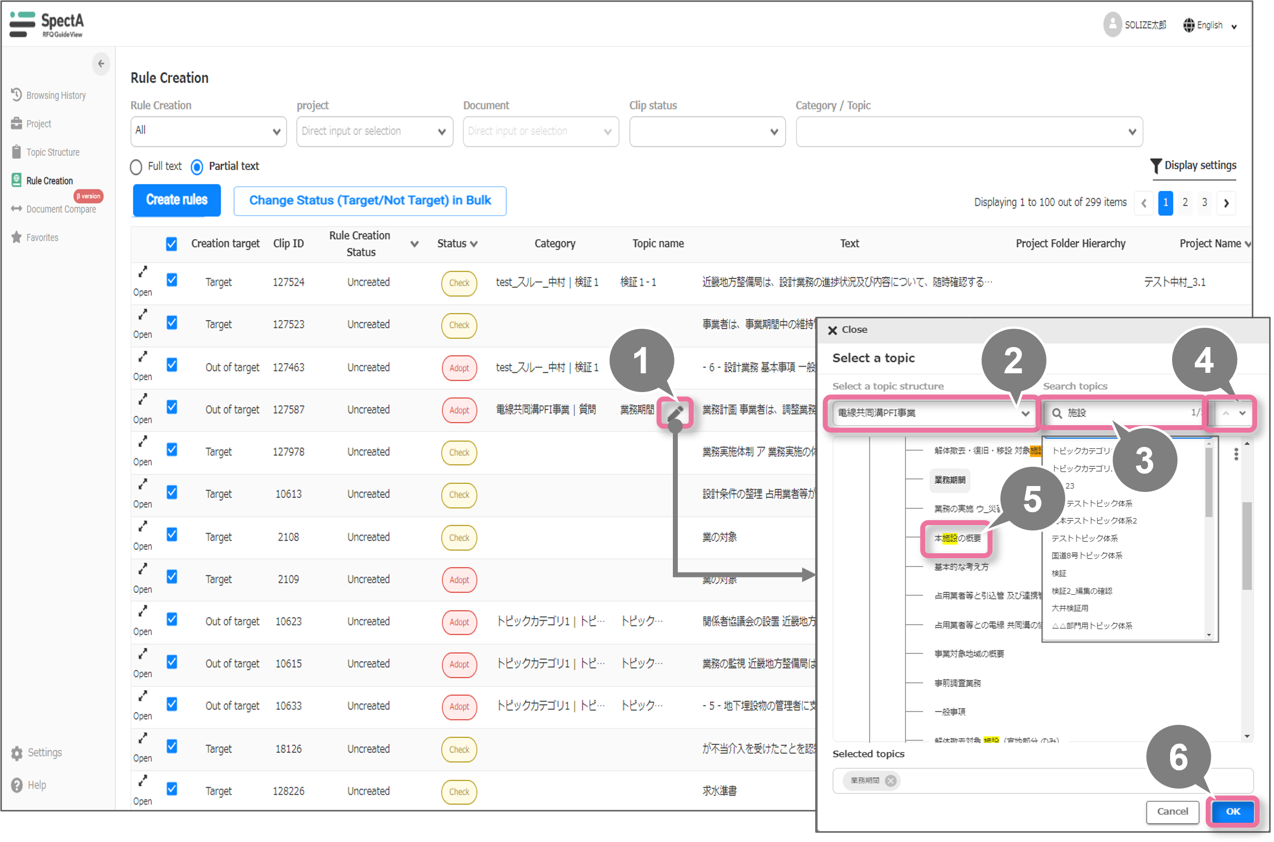Image resolution: width=1274 pixels, height=842 pixels.
Task: Remove the 業務期間 chip from selected topics
Action: pos(891,780)
